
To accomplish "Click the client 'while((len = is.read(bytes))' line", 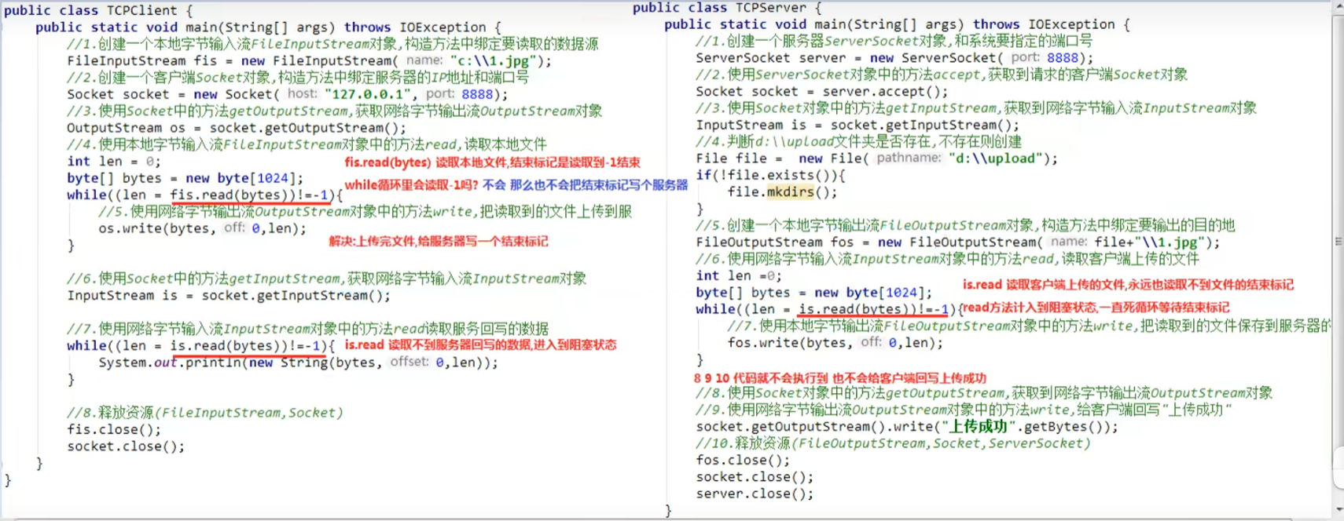I will point(200,346).
